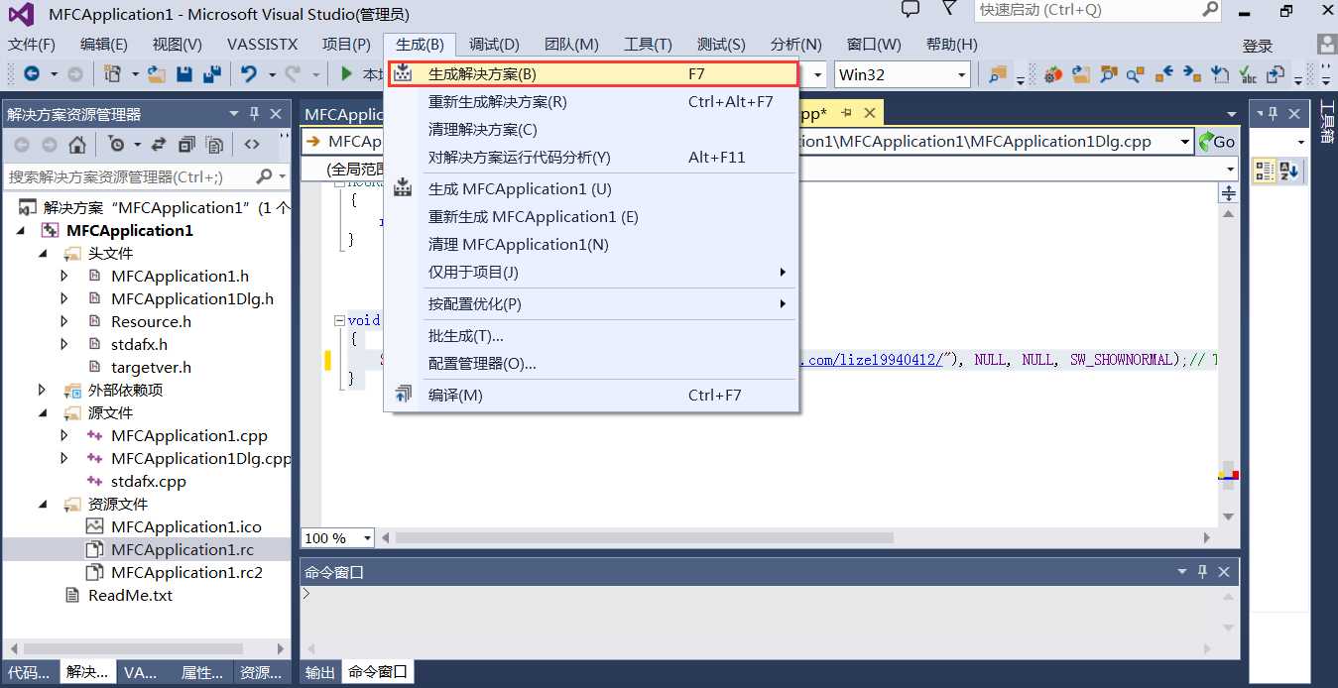Select 生成解决方案(B) menu entry
Screen dimensions: 1338x688
pos(592,74)
